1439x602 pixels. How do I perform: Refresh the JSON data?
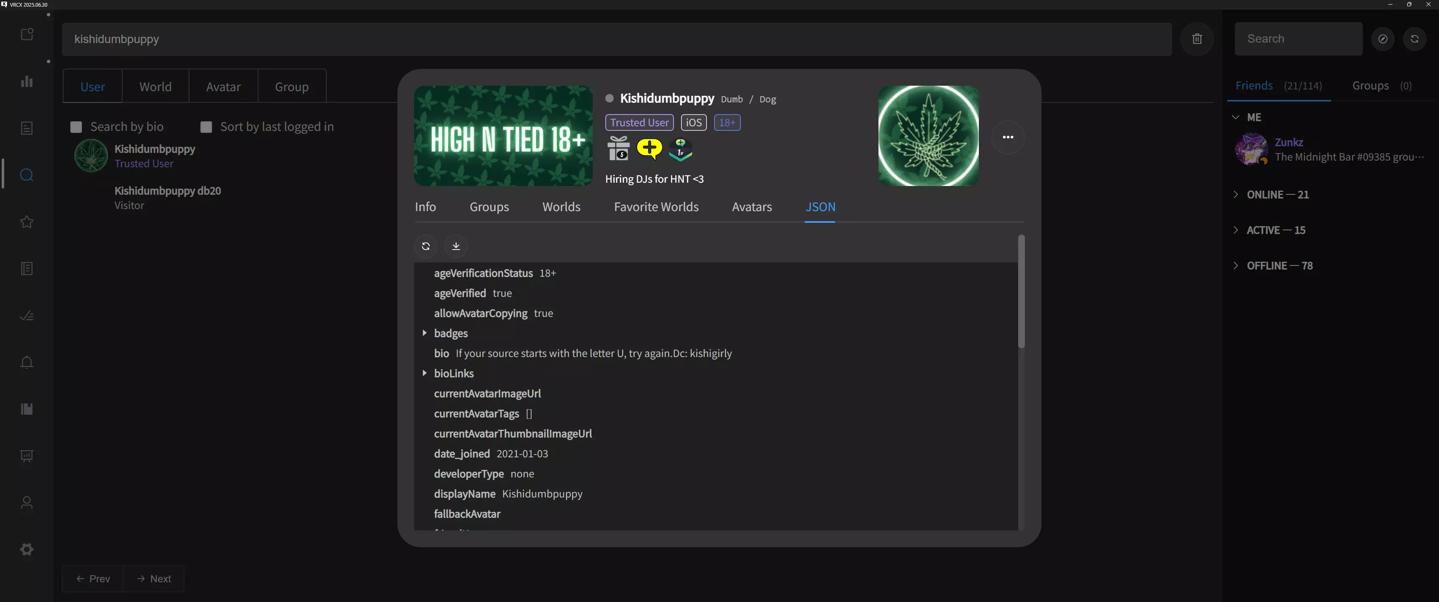tap(426, 246)
